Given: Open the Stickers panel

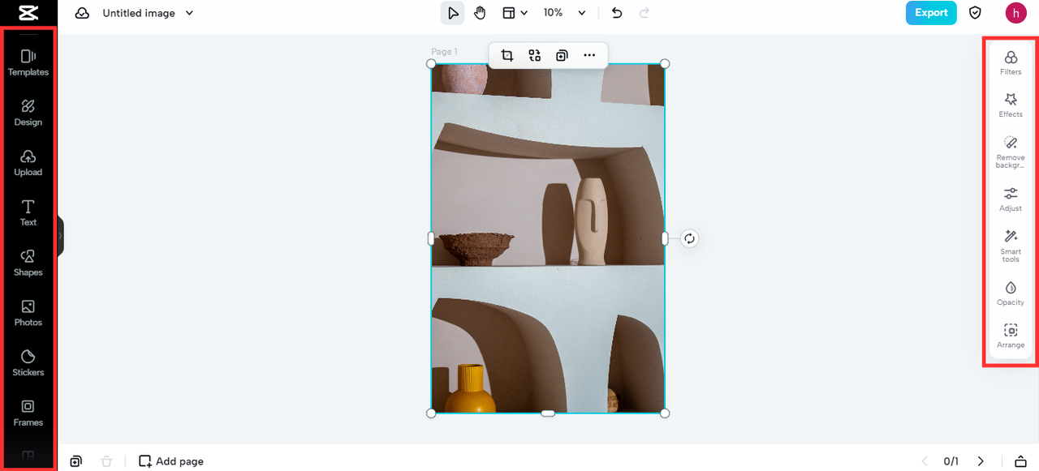Looking at the screenshot, I should 28,363.
